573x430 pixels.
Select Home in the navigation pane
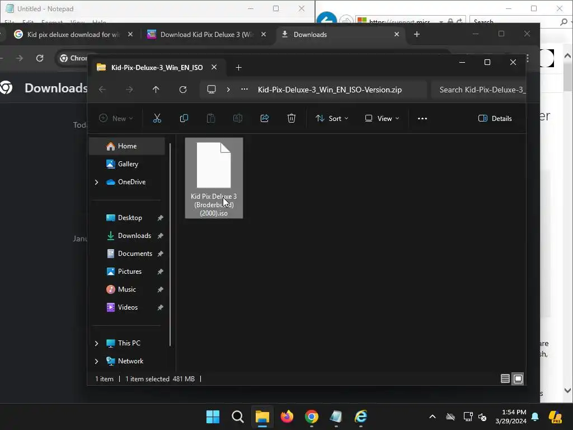[x=127, y=146]
